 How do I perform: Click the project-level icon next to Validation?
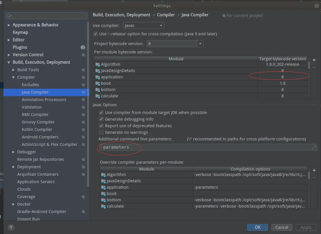point(83,107)
